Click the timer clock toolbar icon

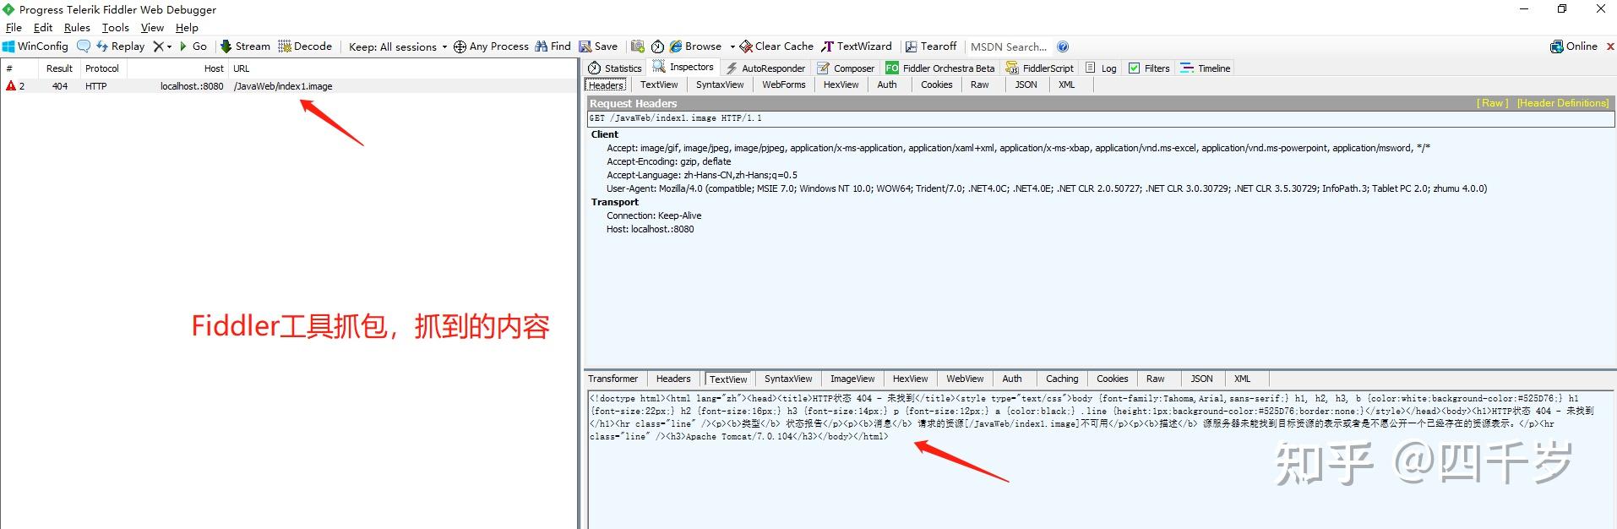coord(657,46)
